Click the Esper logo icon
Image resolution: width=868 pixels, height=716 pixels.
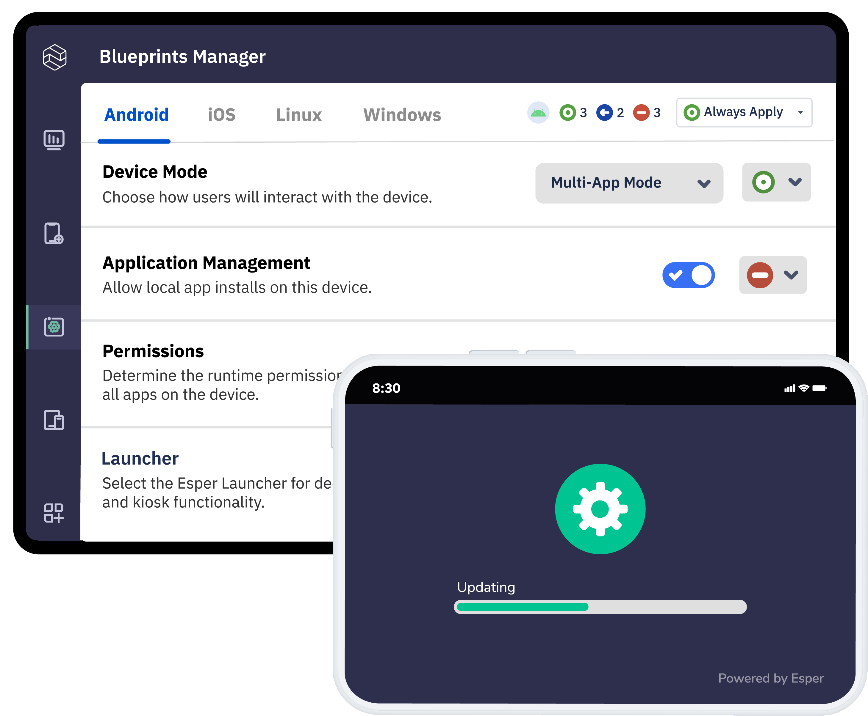(54, 57)
